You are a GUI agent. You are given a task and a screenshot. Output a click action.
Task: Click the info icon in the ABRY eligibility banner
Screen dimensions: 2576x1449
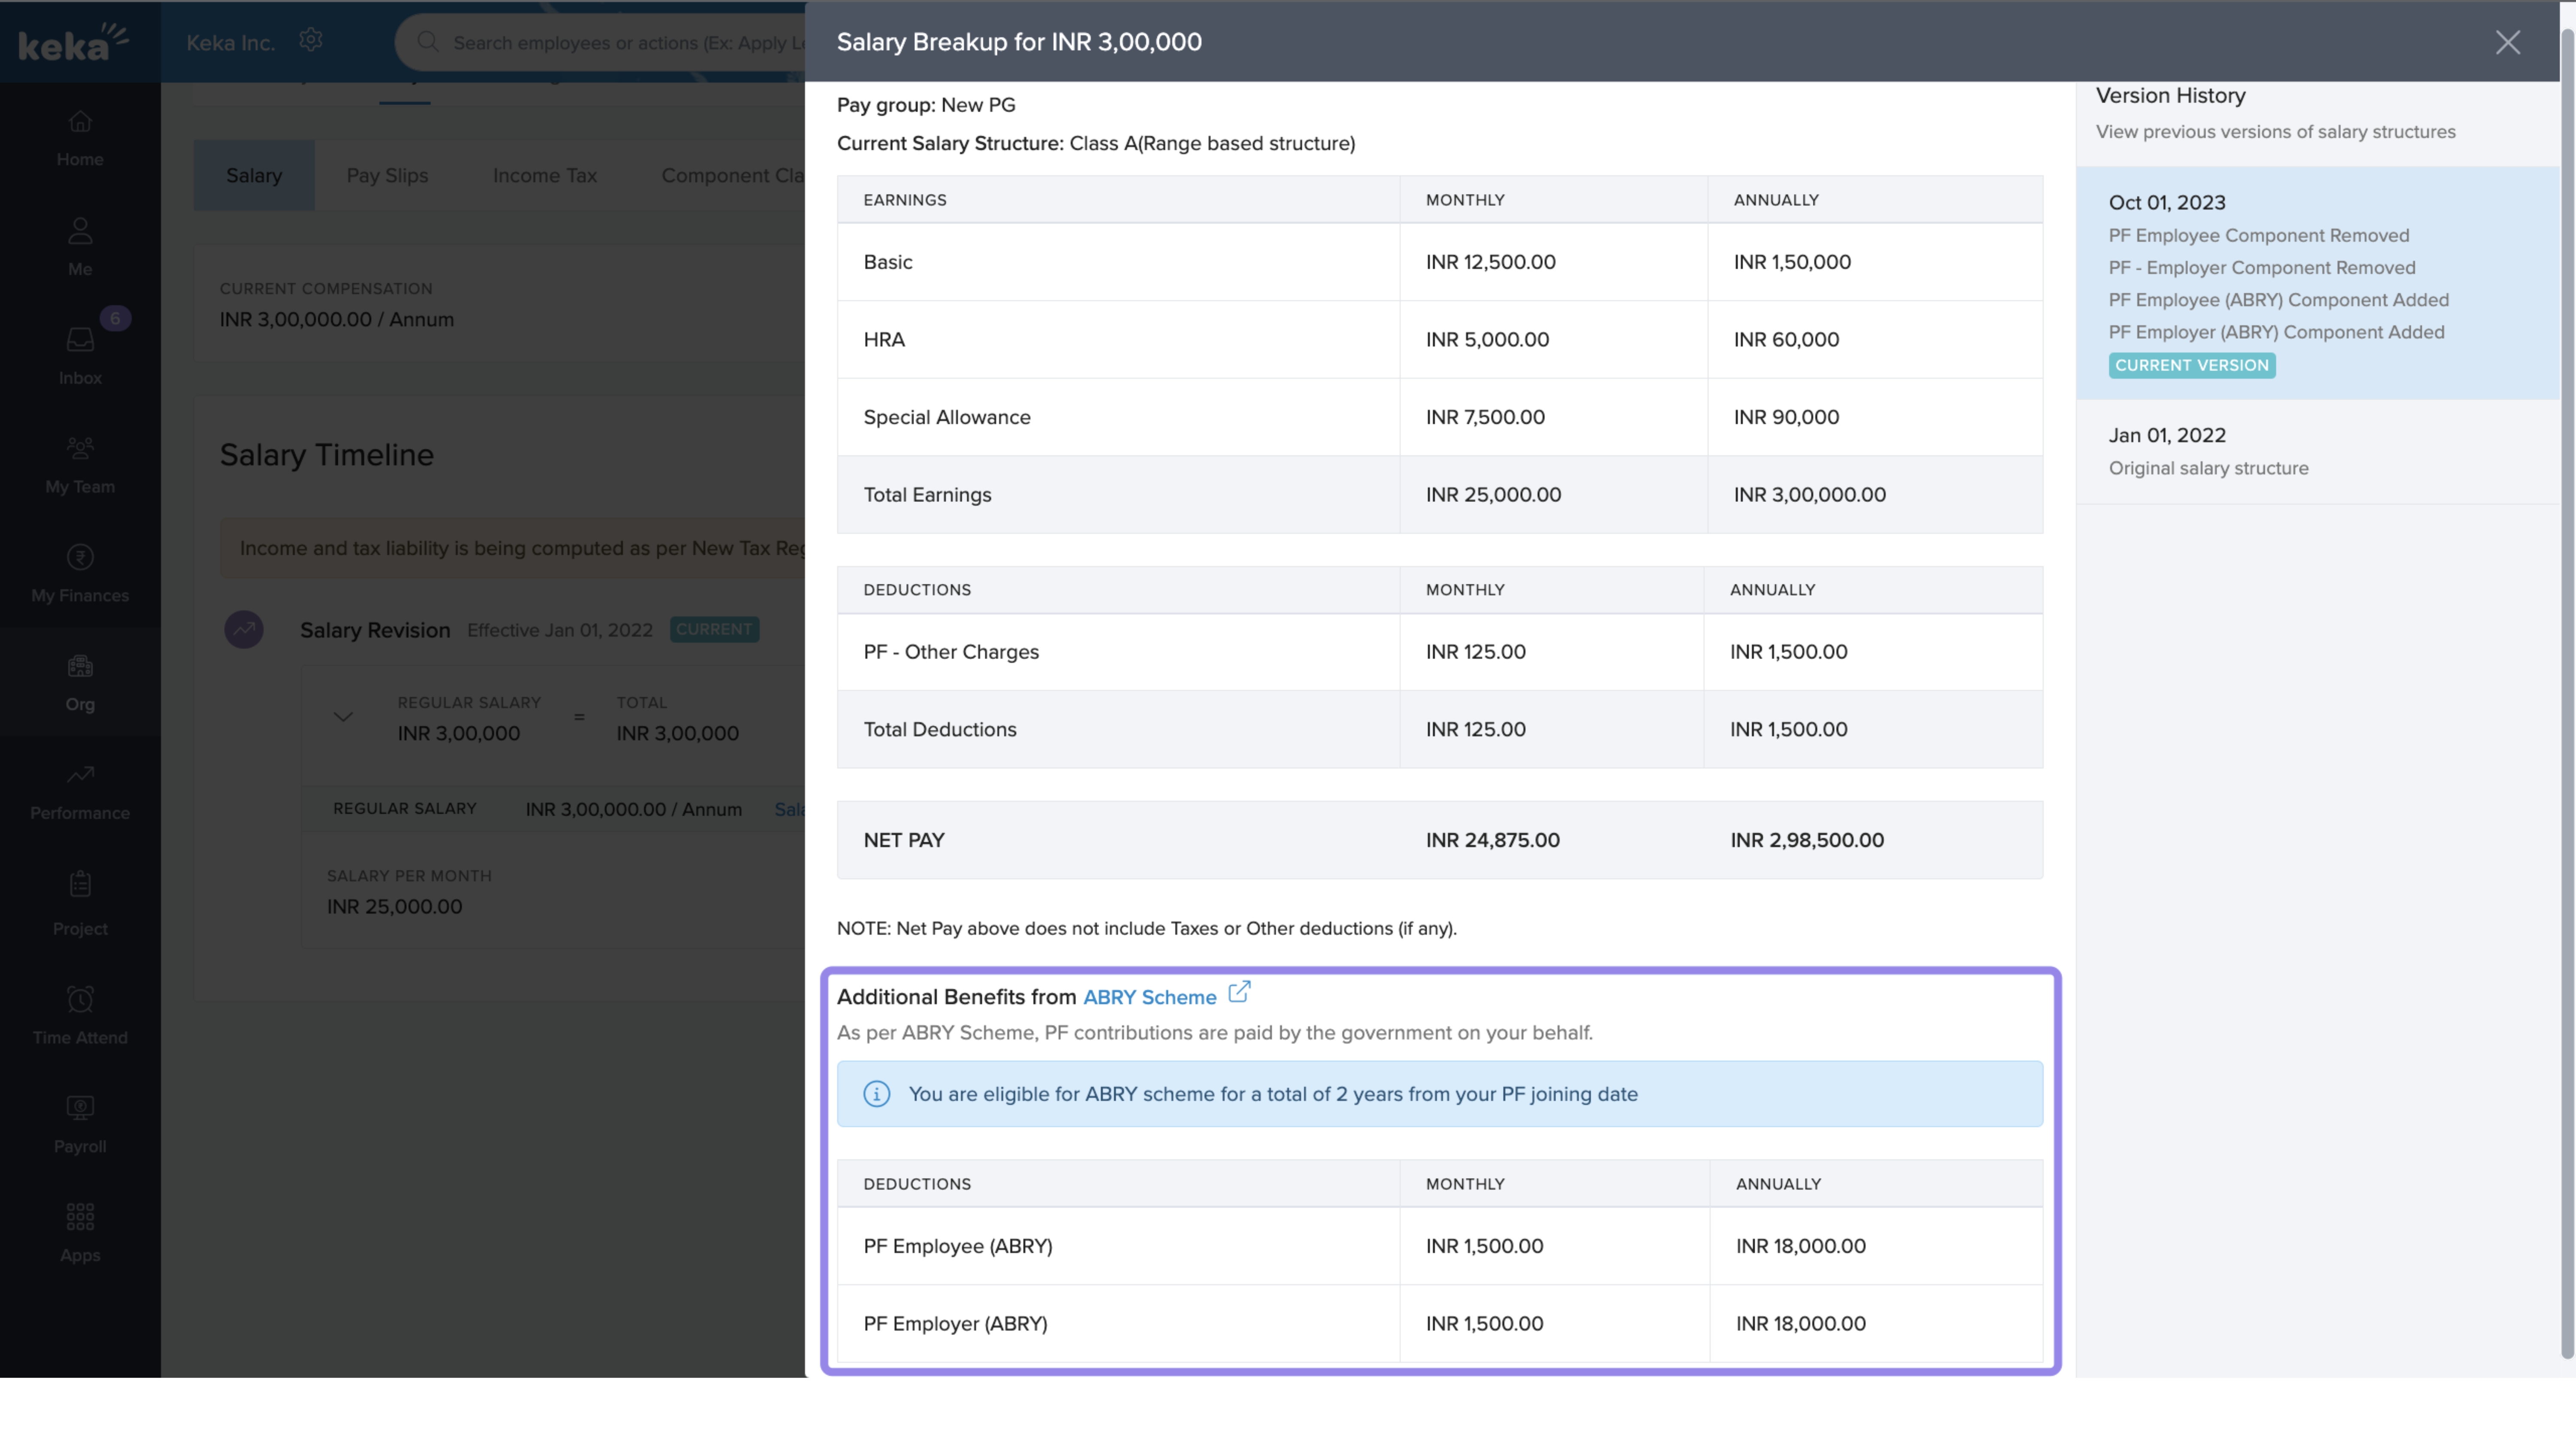coord(877,1094)
